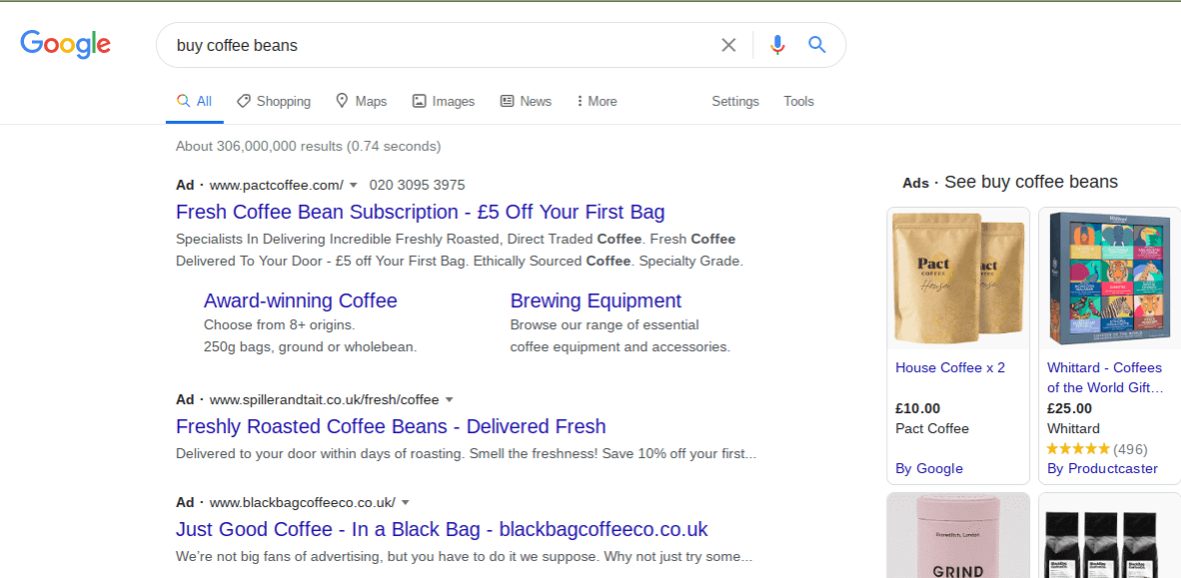Open the Tools options

click(x=798, y=101)
